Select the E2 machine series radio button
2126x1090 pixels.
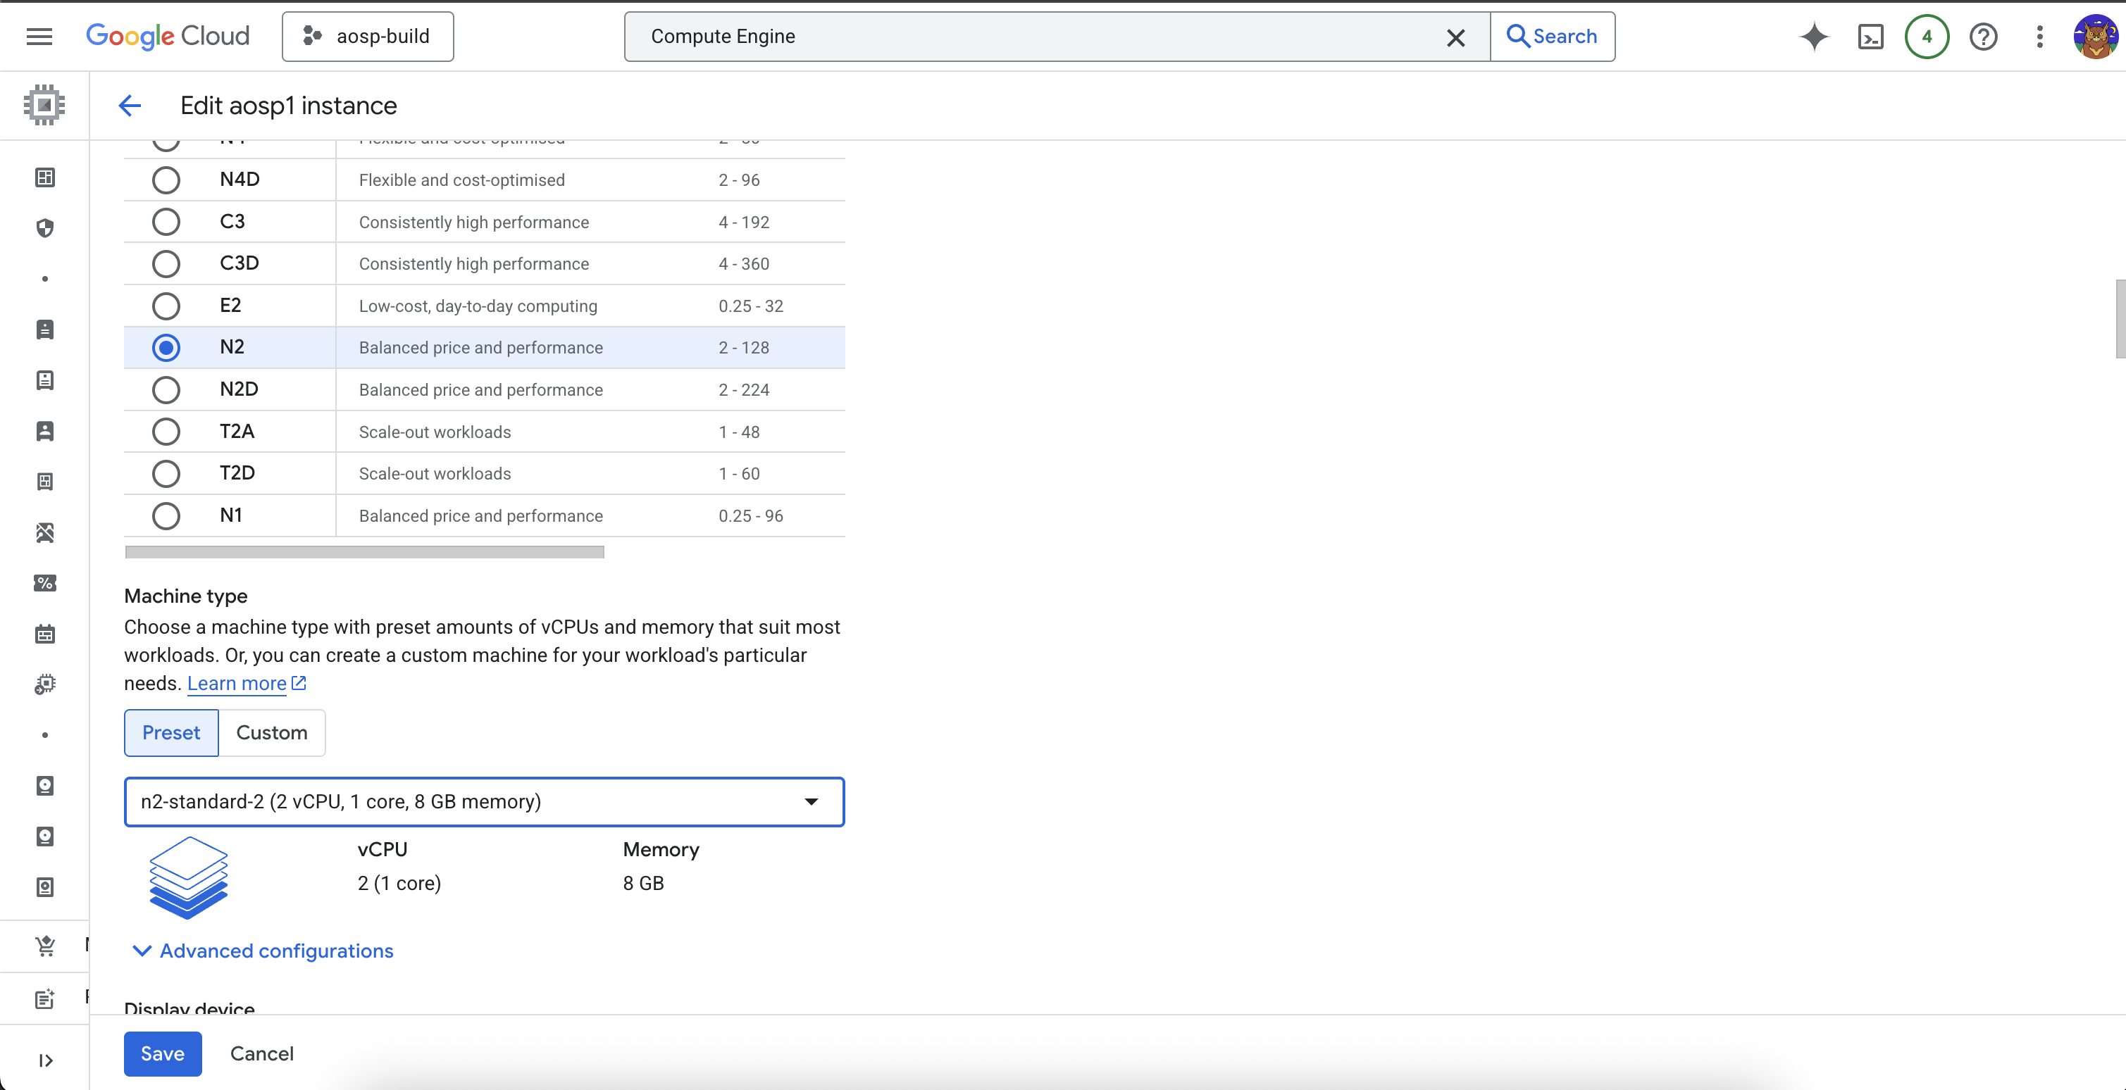167,306
